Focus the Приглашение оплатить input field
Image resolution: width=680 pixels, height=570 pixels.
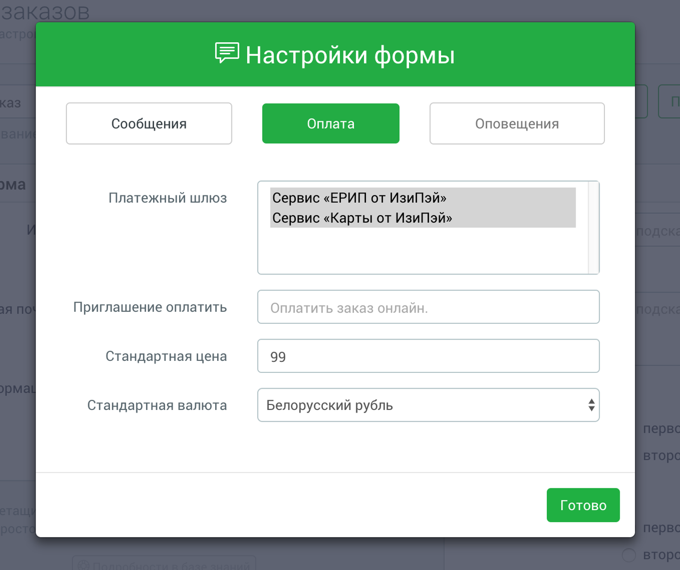[429, 307]
